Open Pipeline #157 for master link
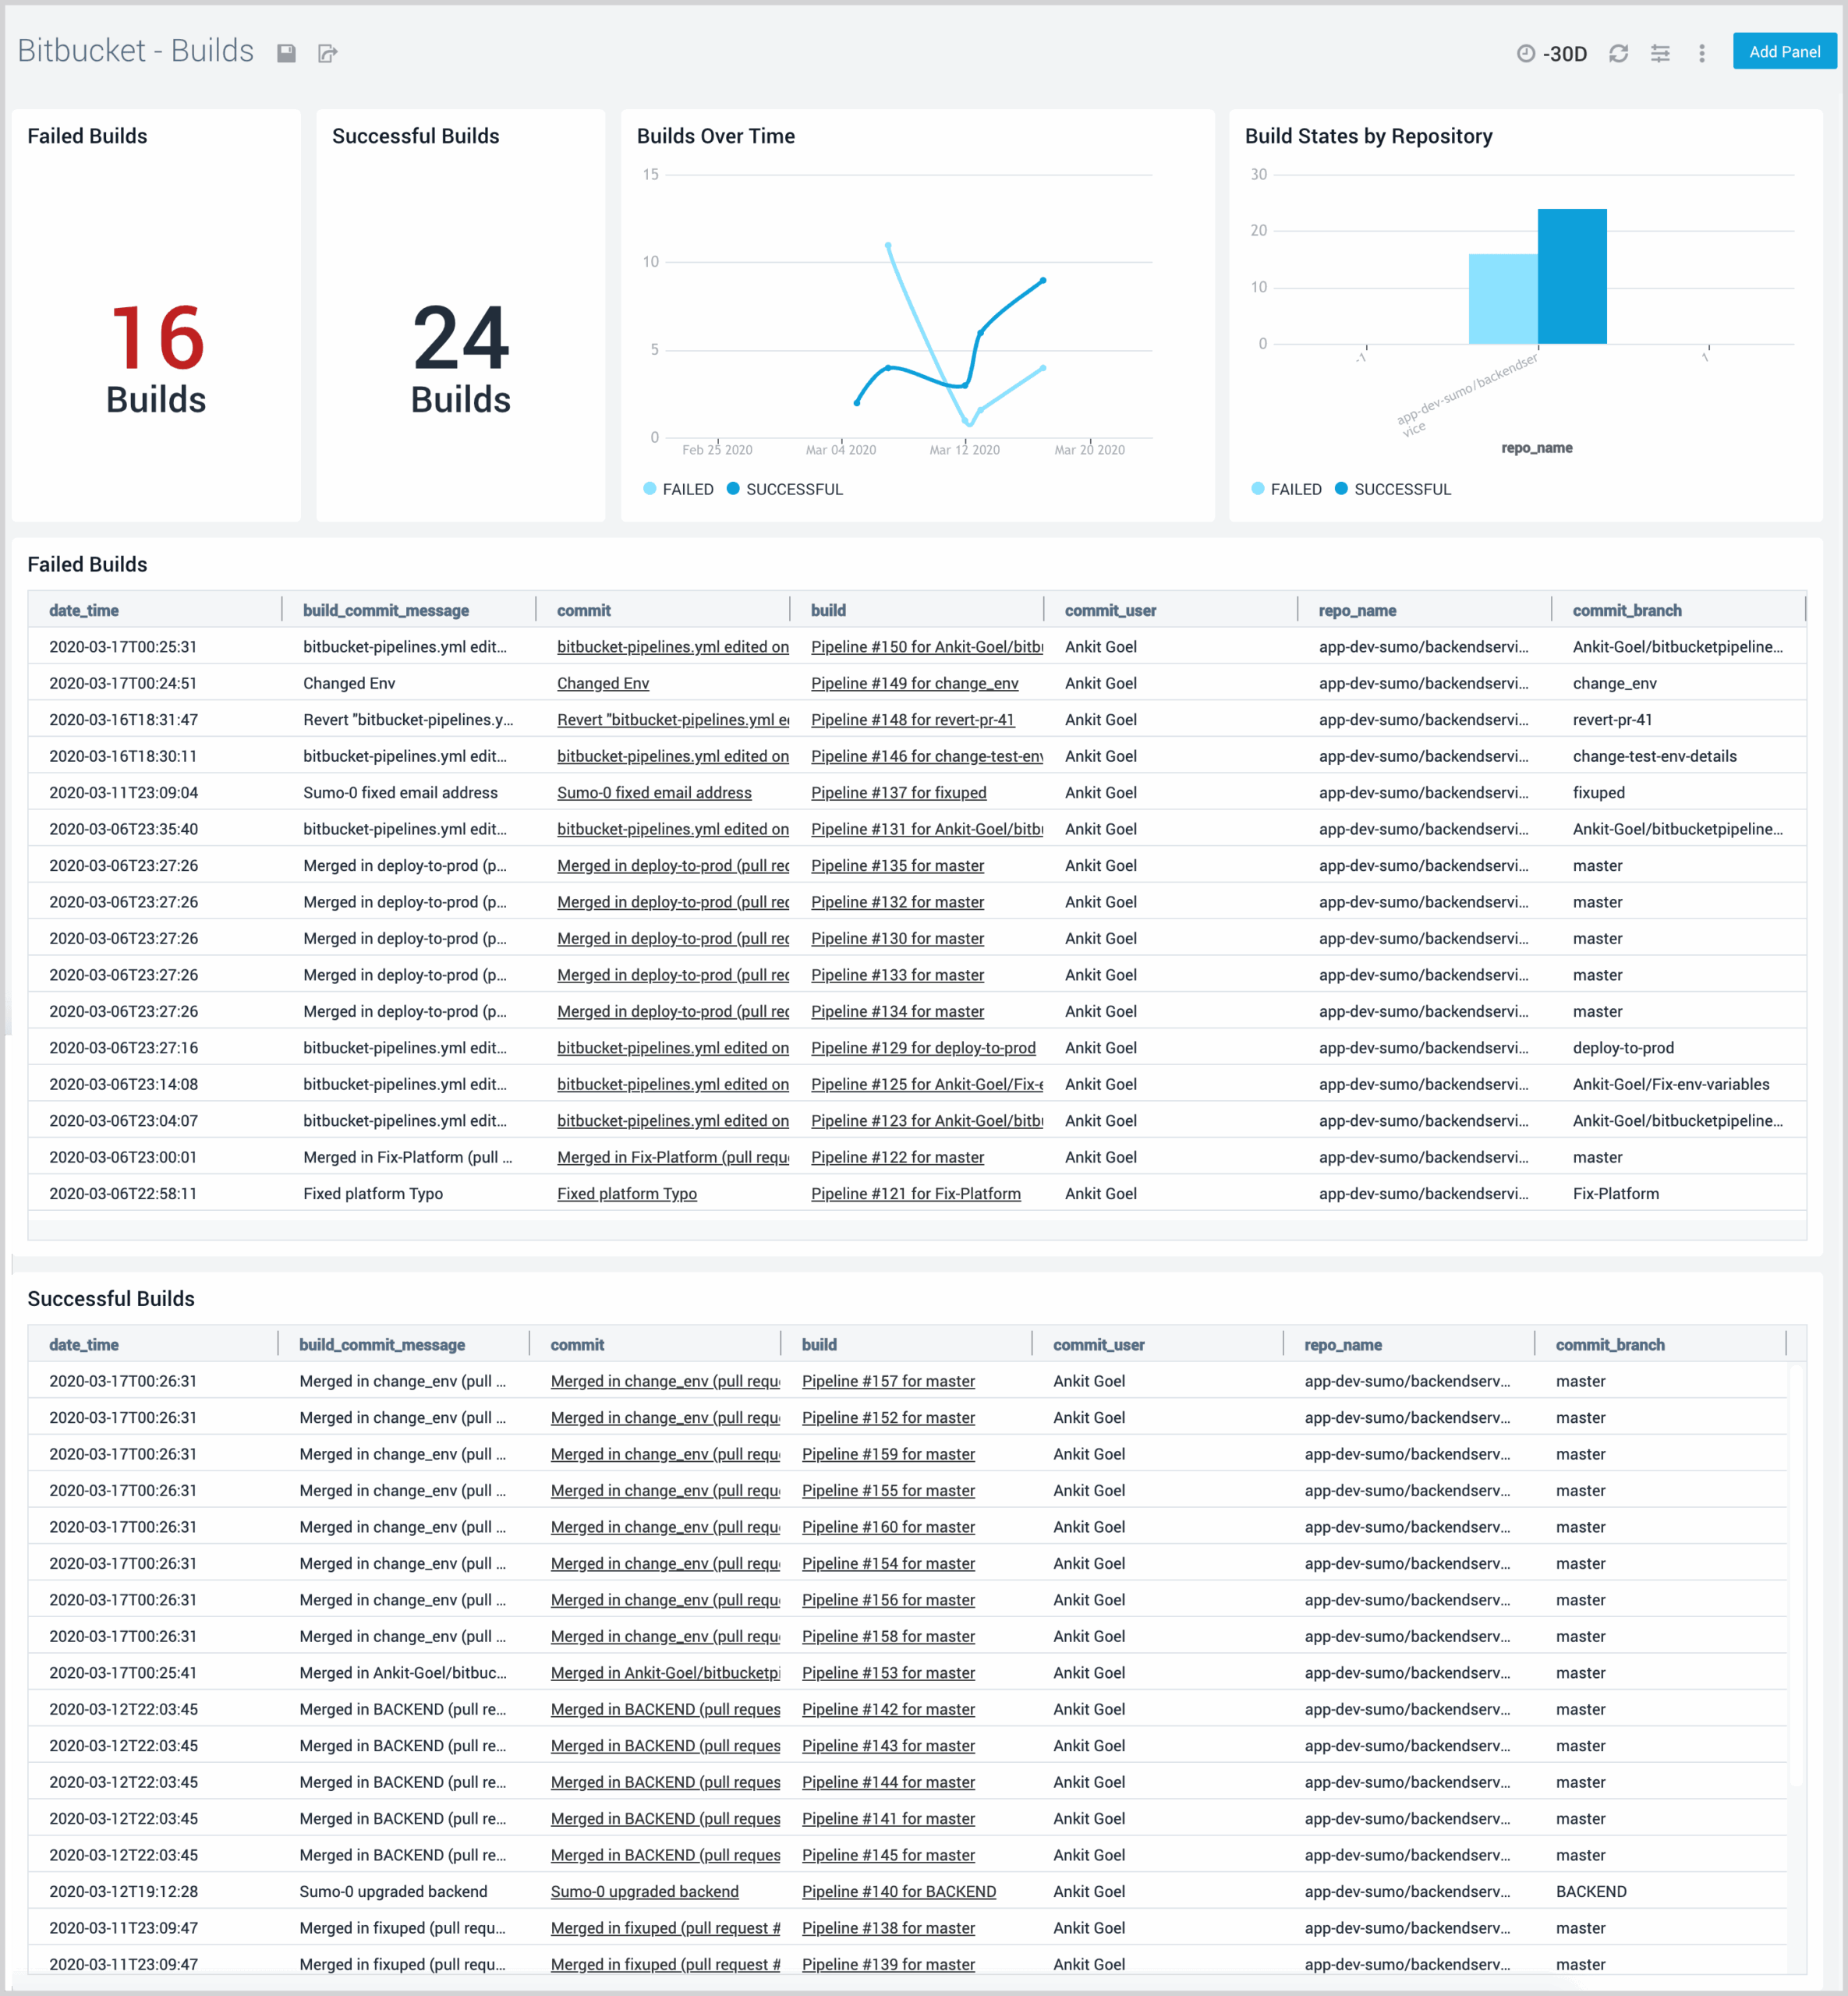1848x1996 pixels. [888, 1381]
